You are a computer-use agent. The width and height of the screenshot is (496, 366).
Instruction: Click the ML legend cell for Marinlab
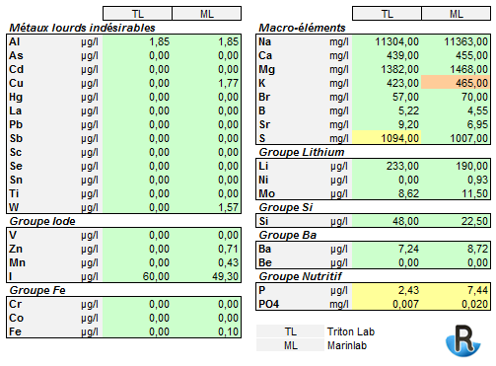[x=290, y=345]
